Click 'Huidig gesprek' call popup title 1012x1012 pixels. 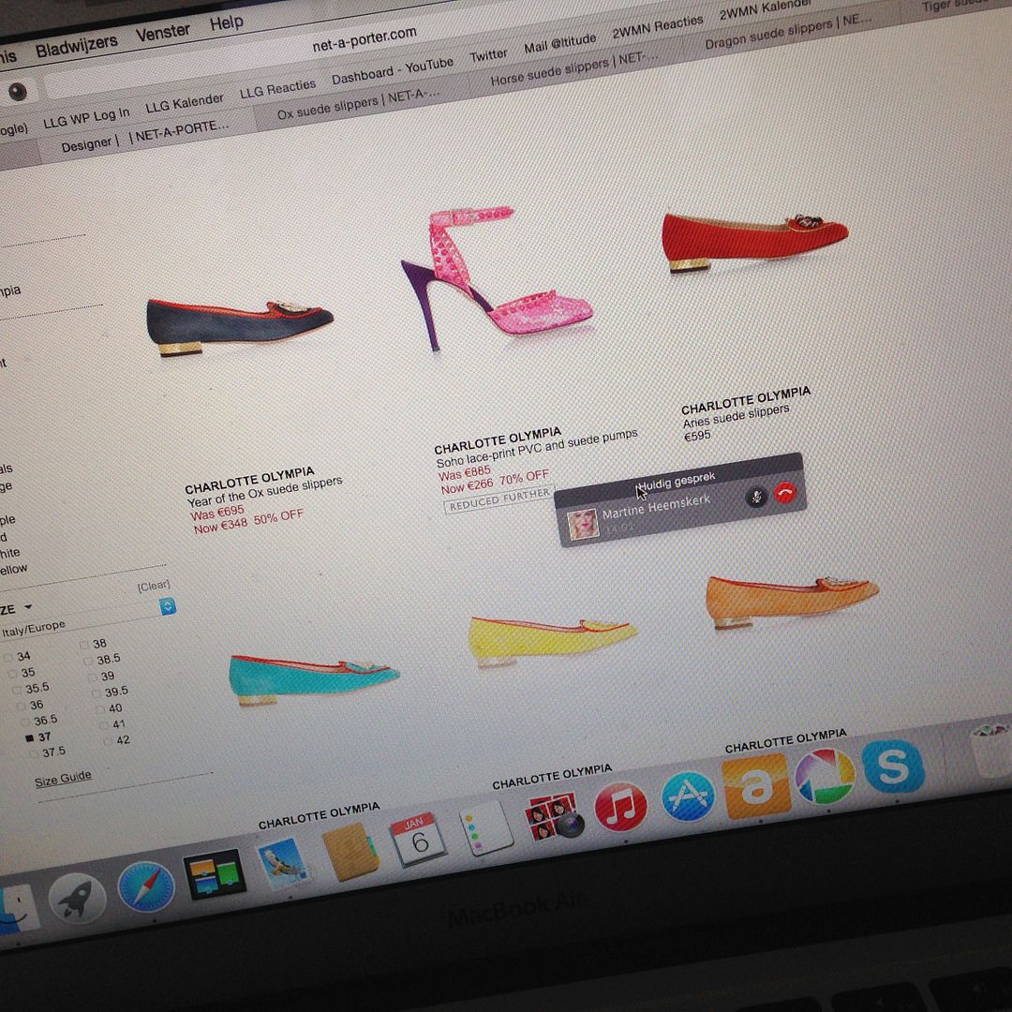point(677,481)
